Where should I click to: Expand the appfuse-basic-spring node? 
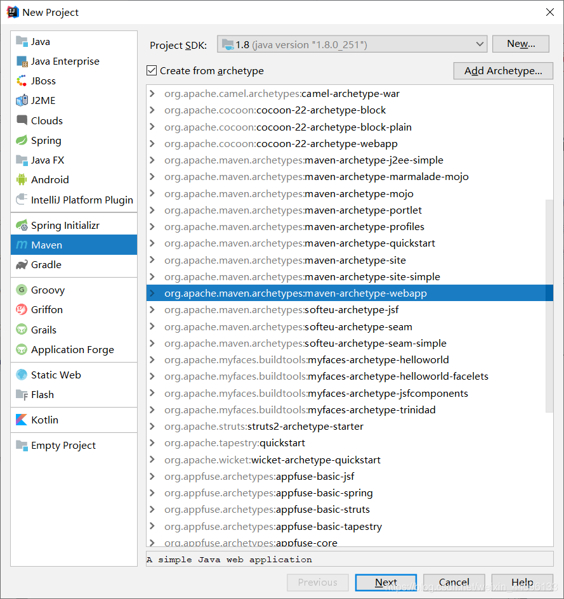152,493
